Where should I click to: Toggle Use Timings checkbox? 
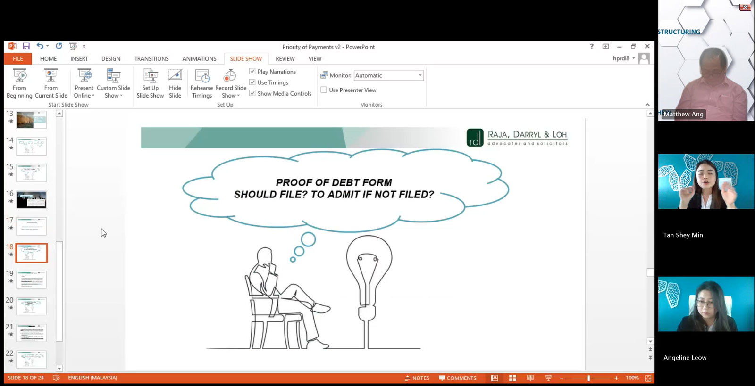252,82
